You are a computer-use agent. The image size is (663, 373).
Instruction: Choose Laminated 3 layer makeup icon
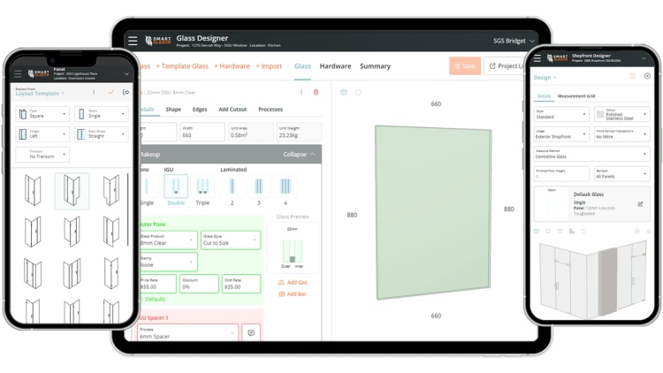259,186
